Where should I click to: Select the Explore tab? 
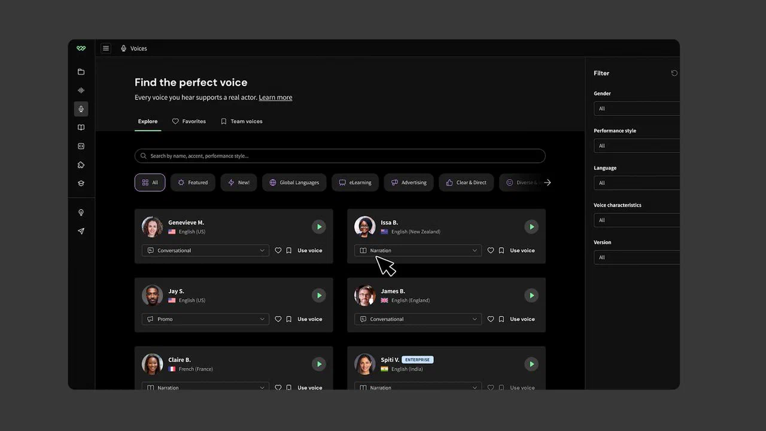tap(148, 122)
